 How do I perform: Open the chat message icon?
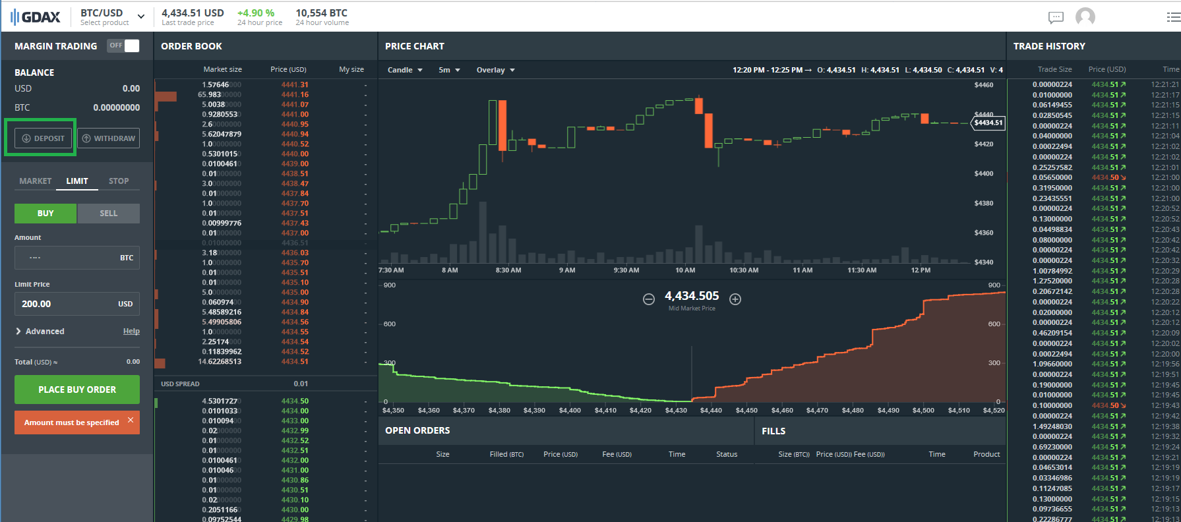1056,18
